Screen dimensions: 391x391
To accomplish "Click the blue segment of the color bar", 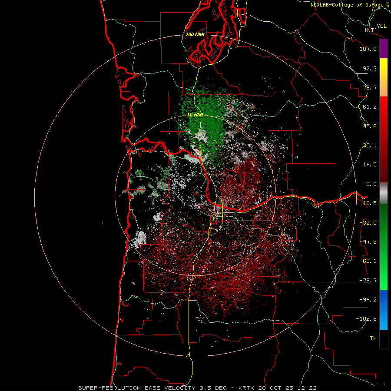I will coord(384,310).
